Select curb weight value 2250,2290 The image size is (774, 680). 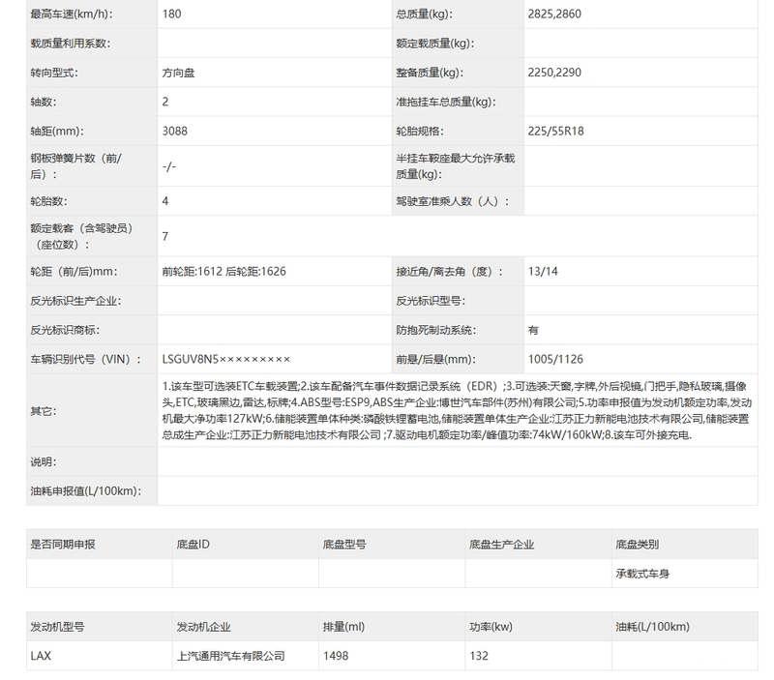point(554,73)
